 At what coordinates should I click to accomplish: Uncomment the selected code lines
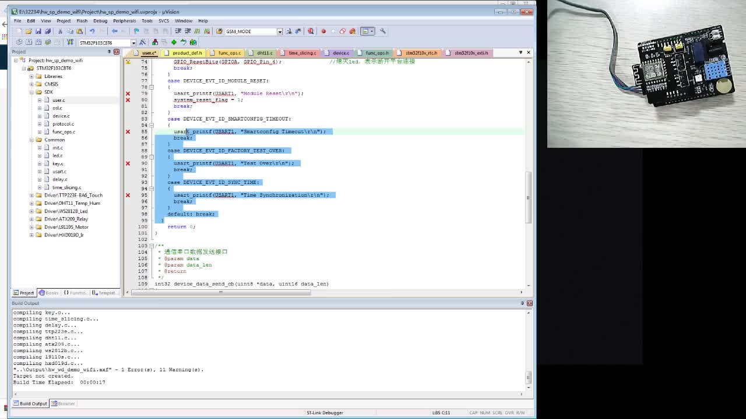coord(206,31)
